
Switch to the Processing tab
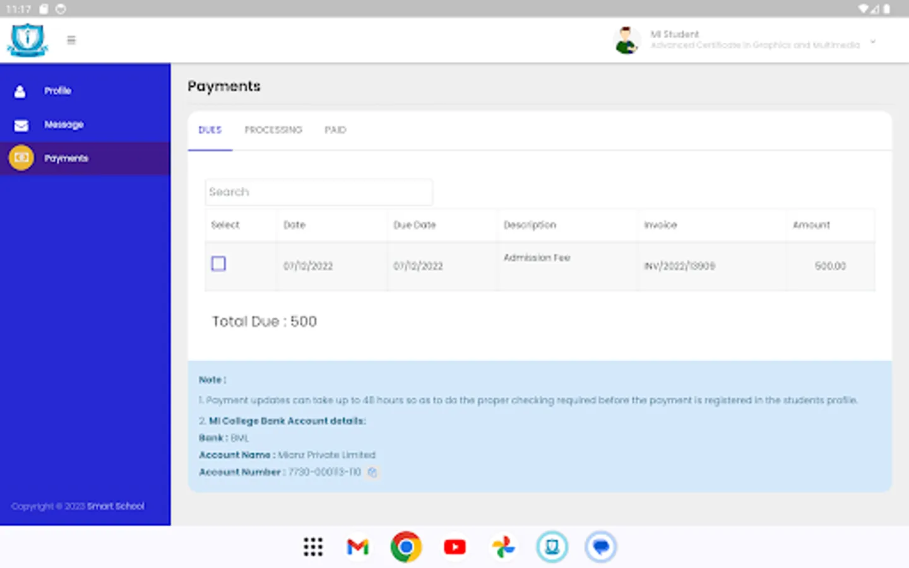click(273, 130)
